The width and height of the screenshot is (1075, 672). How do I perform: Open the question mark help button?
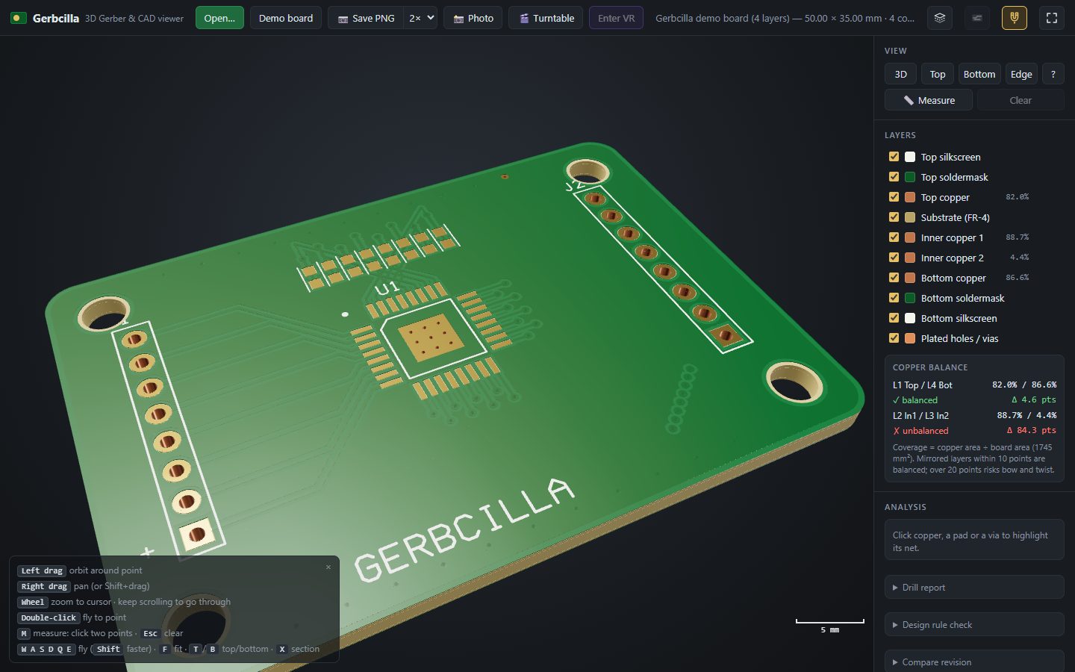(x=1053, y=74)
